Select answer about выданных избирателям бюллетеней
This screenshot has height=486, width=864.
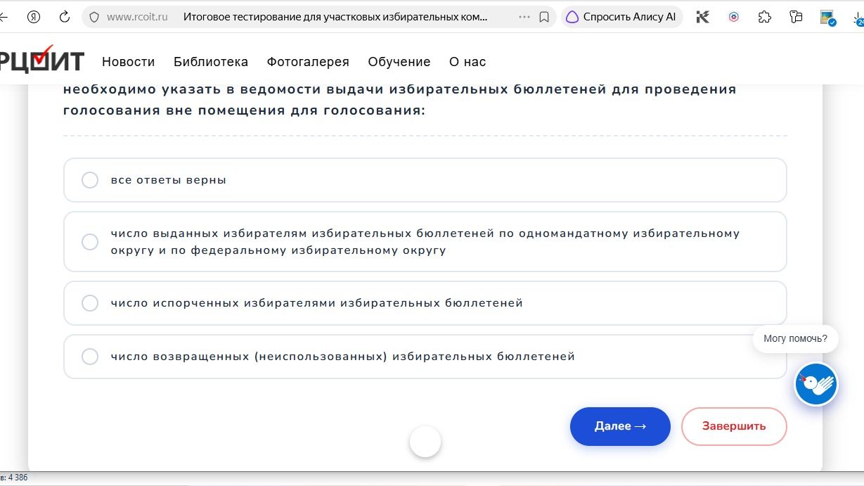[x=425, y=242]
